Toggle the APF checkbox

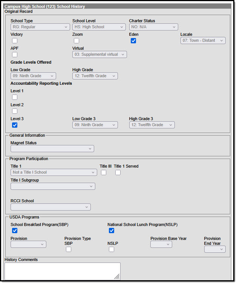15,55
